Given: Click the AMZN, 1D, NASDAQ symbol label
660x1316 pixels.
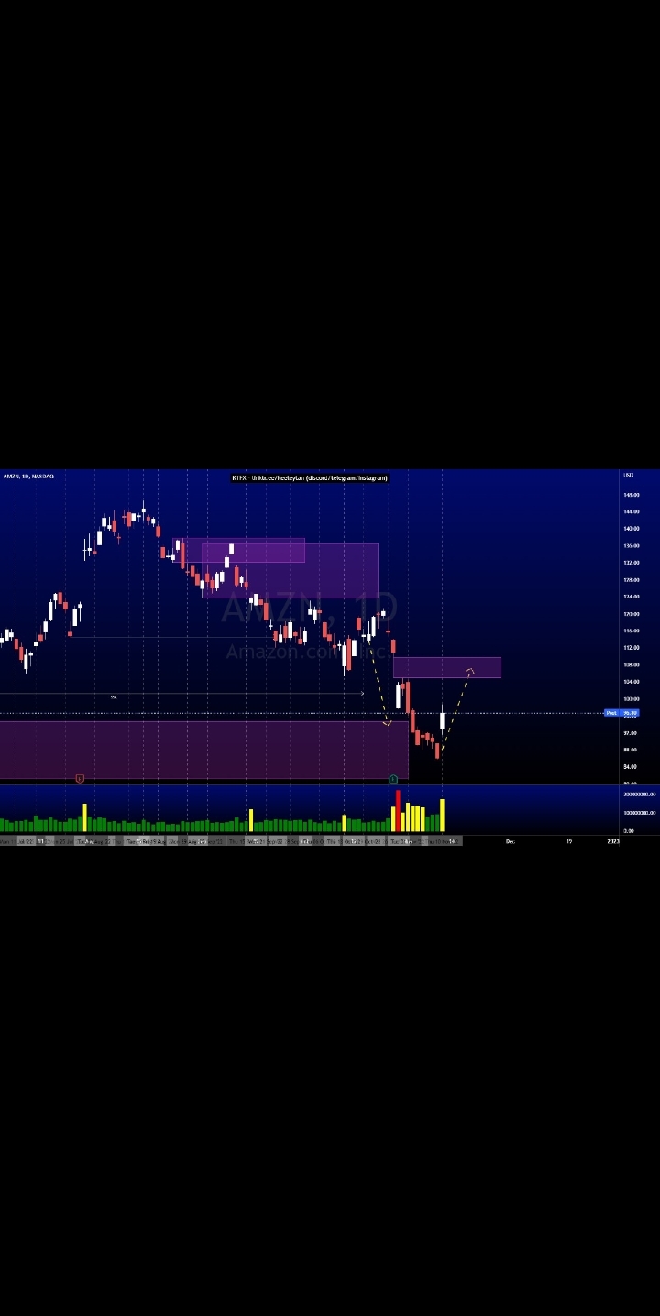Looking at the screenshot, I should [x=28, y=477].
